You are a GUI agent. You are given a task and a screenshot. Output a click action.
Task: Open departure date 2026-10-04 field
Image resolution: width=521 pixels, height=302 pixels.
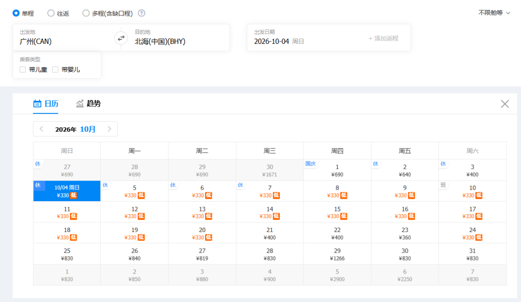(x=306, y=38)
